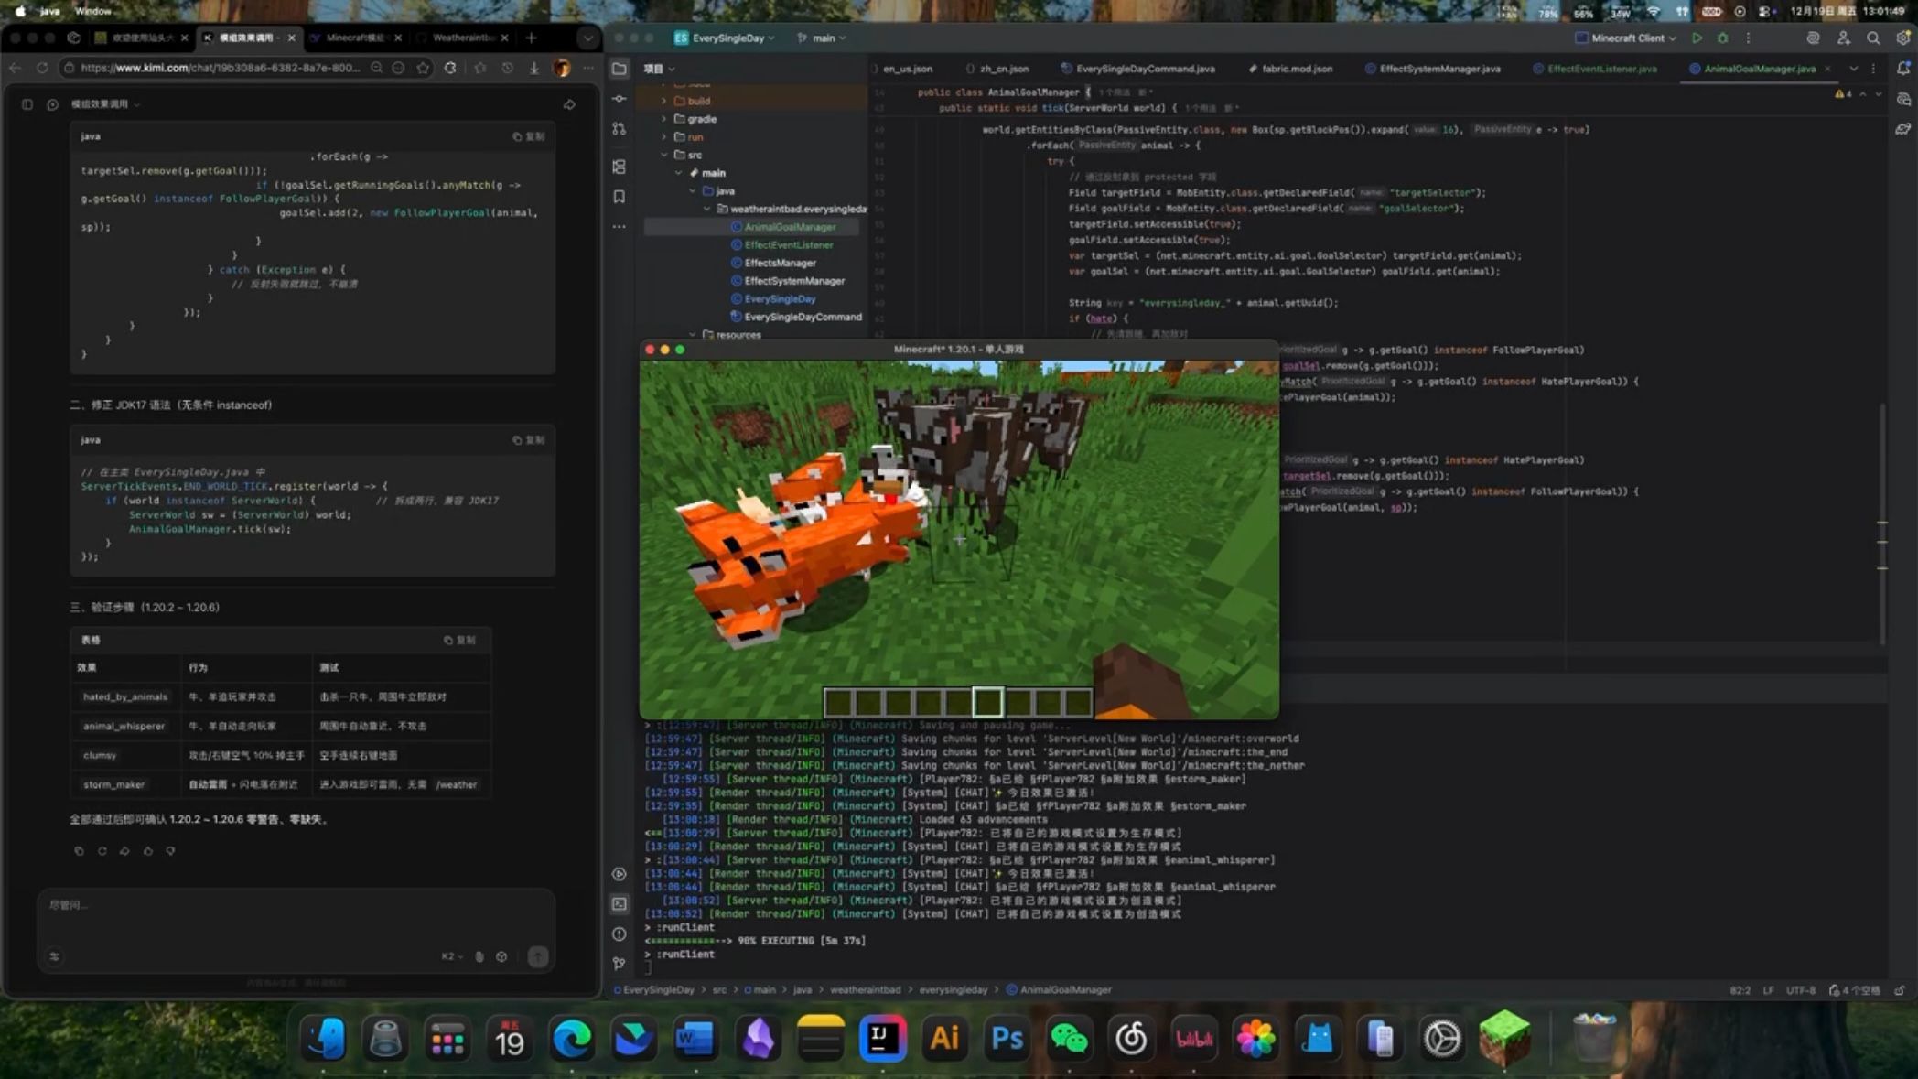Image resolution: width=1918 pixels, height=1079 pixels.
Task: Open browser downloads arrow icon
Action: click(x=534, y=68)
